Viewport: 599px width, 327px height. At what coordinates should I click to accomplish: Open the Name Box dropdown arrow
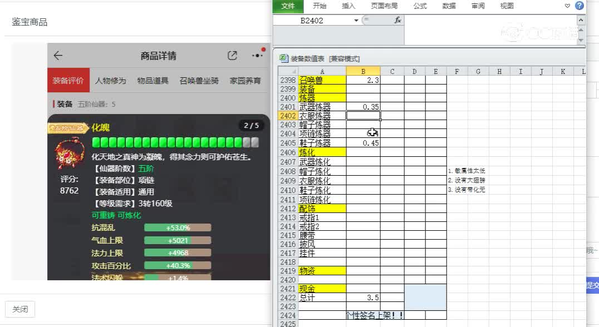[356, 21]
